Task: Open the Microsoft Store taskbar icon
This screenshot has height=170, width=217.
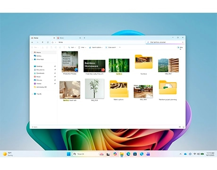Action: pos(135,154)
